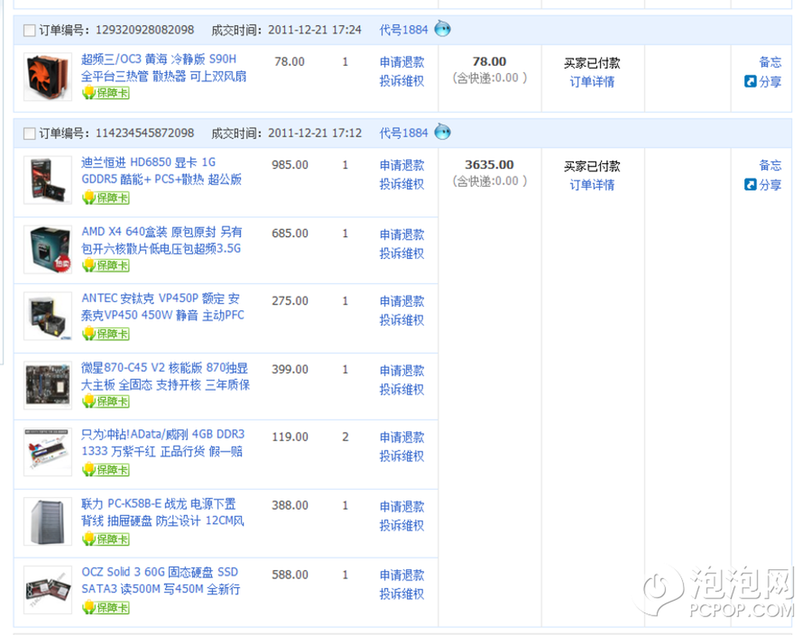The image size is (812, 635).
Task: Open product link OCZ Solid 3 60G 固态硬盘
Action: [x=161, y=581]
